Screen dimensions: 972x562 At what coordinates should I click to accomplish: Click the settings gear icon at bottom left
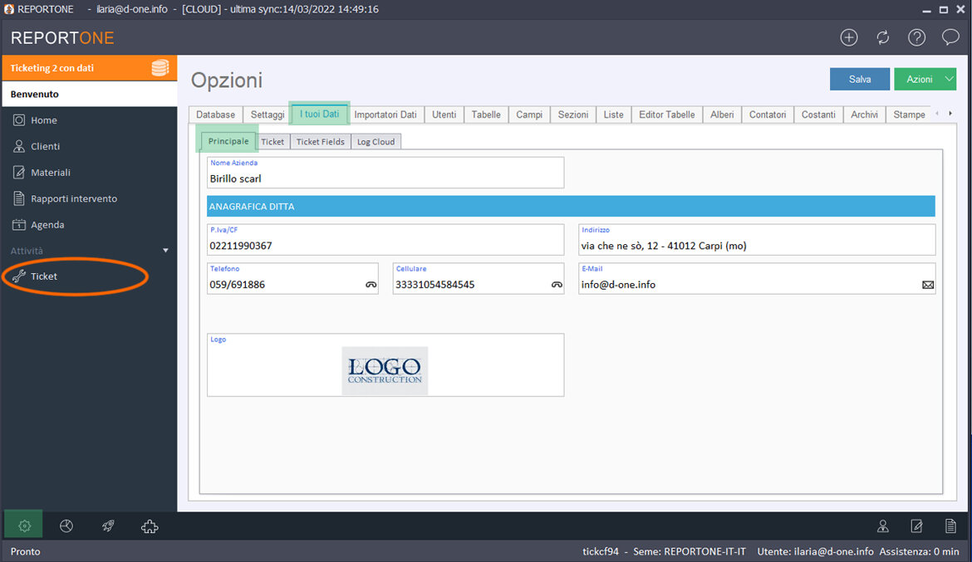[x=24, y=525]
